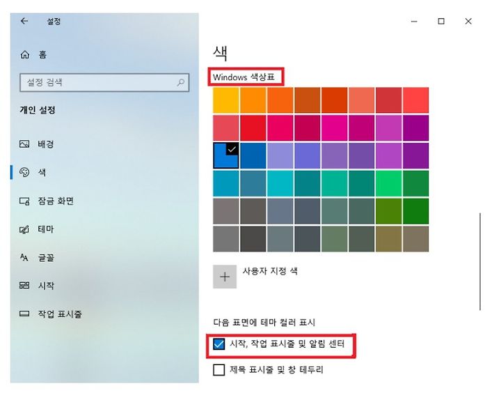Maximize the settings window

click(x=441, y=22)
